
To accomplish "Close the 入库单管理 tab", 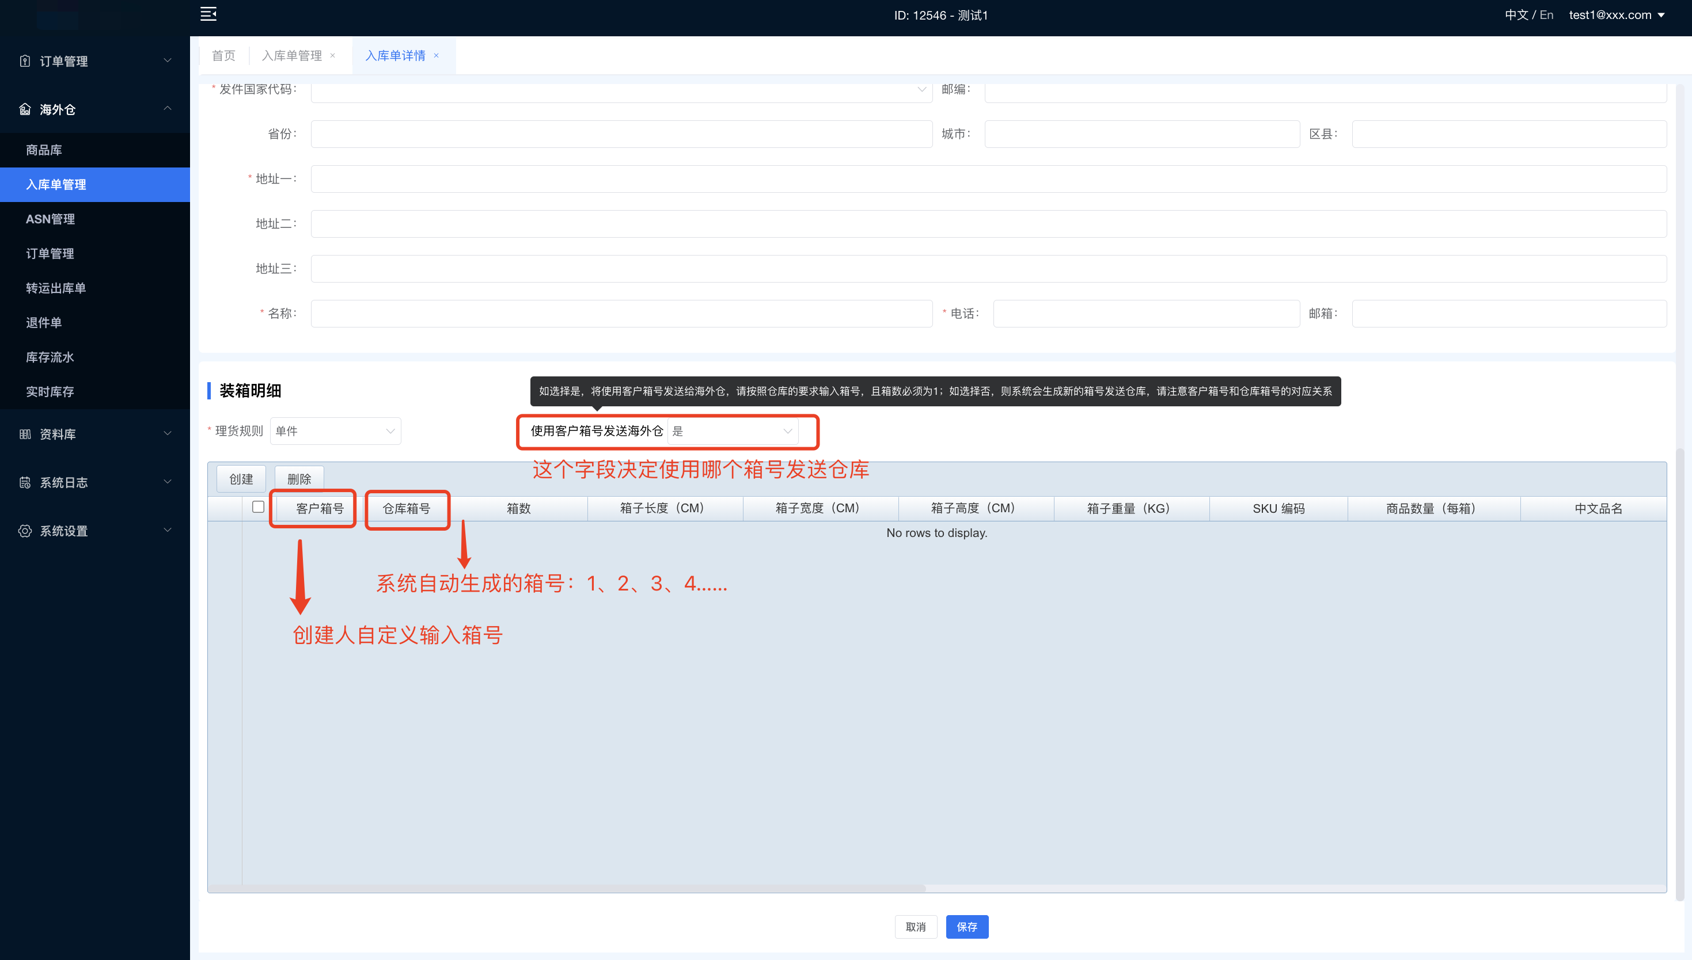I will click(x=332, y=55).
